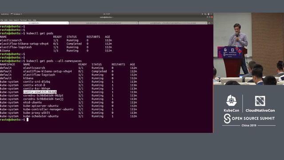Click the terminal cursor at the last prompt
This screenshot has width=284, height=160.
tap(28, 120)
